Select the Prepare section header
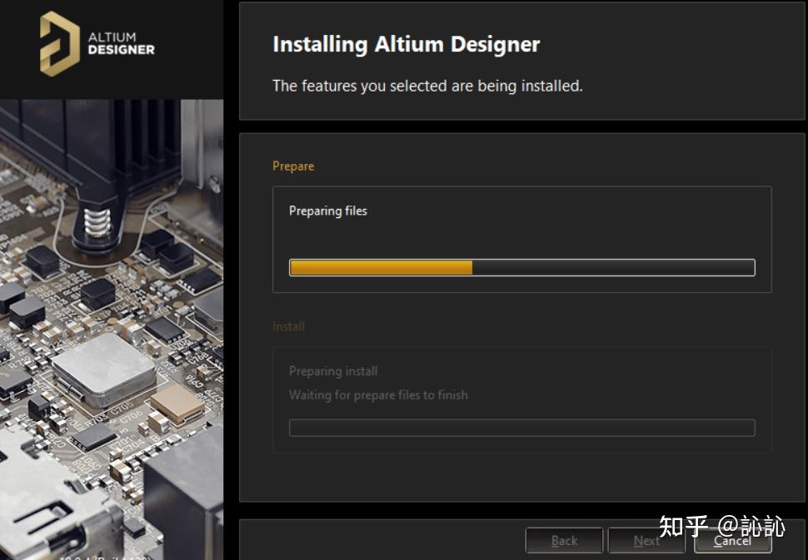Image resolution: width=808 pixels, height=560 pixels. [293, 166]
